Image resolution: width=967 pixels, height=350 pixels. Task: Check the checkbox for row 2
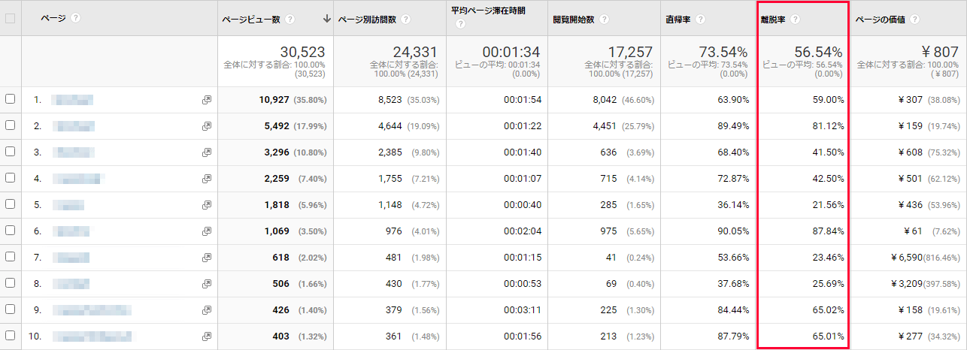[x=10, y=125]
